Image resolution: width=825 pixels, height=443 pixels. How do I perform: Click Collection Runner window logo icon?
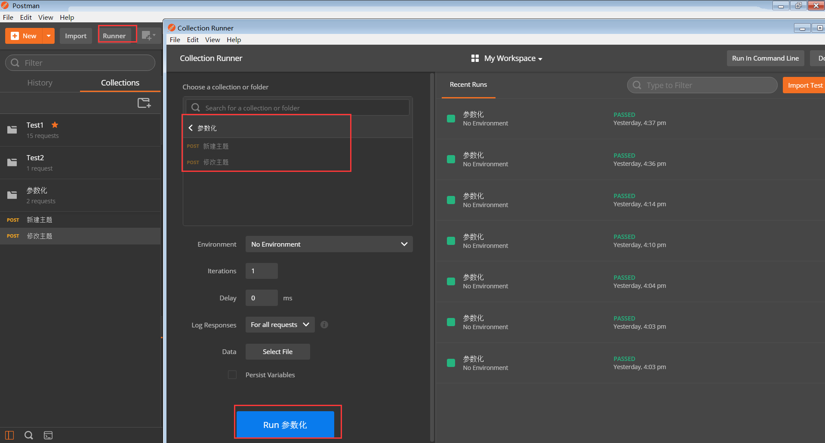172,28
